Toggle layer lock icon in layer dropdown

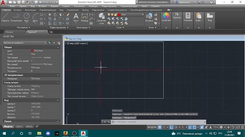tap(116, 14)
